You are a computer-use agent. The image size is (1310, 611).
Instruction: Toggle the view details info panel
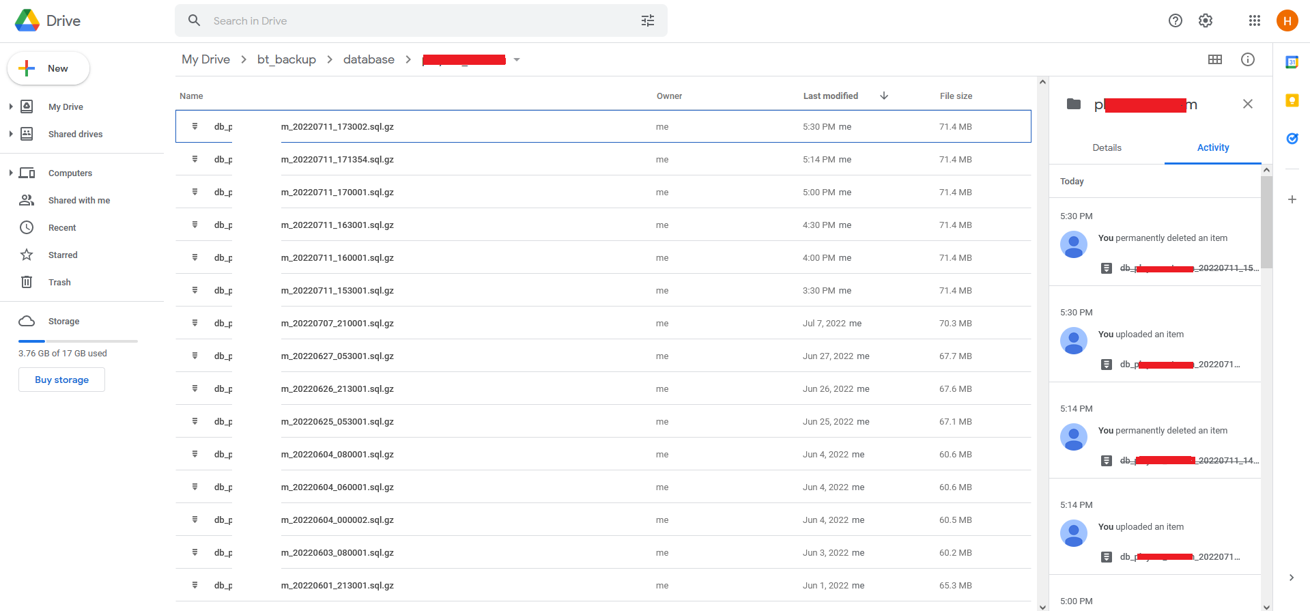click(1247, 59)
